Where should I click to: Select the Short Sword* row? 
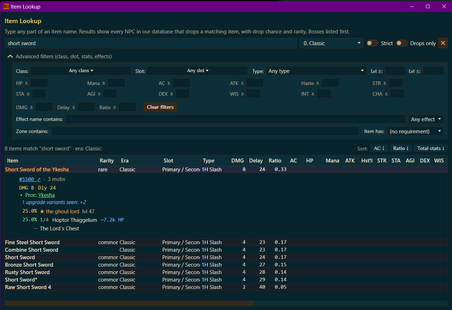[x=226, y=280]
